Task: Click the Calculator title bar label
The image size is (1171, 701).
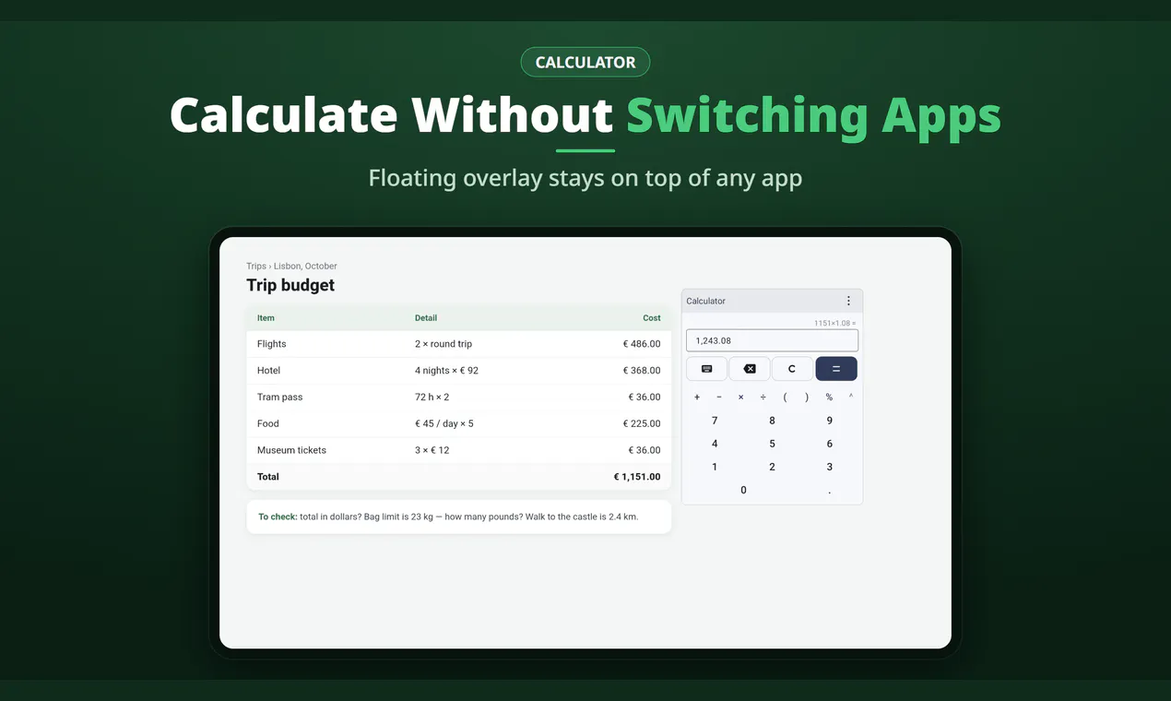Action: [x=705, y=301]
